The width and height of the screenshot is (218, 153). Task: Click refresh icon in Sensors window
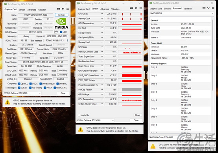tap(136, 8)
